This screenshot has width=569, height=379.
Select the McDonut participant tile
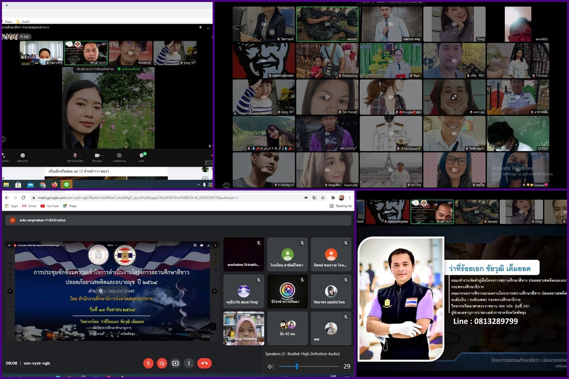point(391,134)
